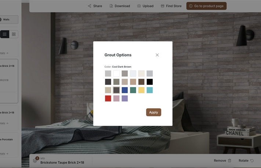Remove the applied Brickstone tile
The height and width of the screenshot is (168, 261).
[x=222, y=161]
